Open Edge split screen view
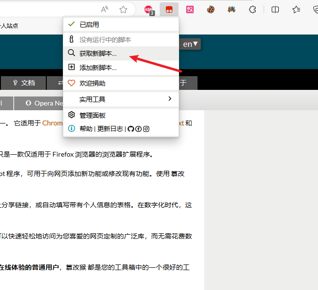 [275, 9]
